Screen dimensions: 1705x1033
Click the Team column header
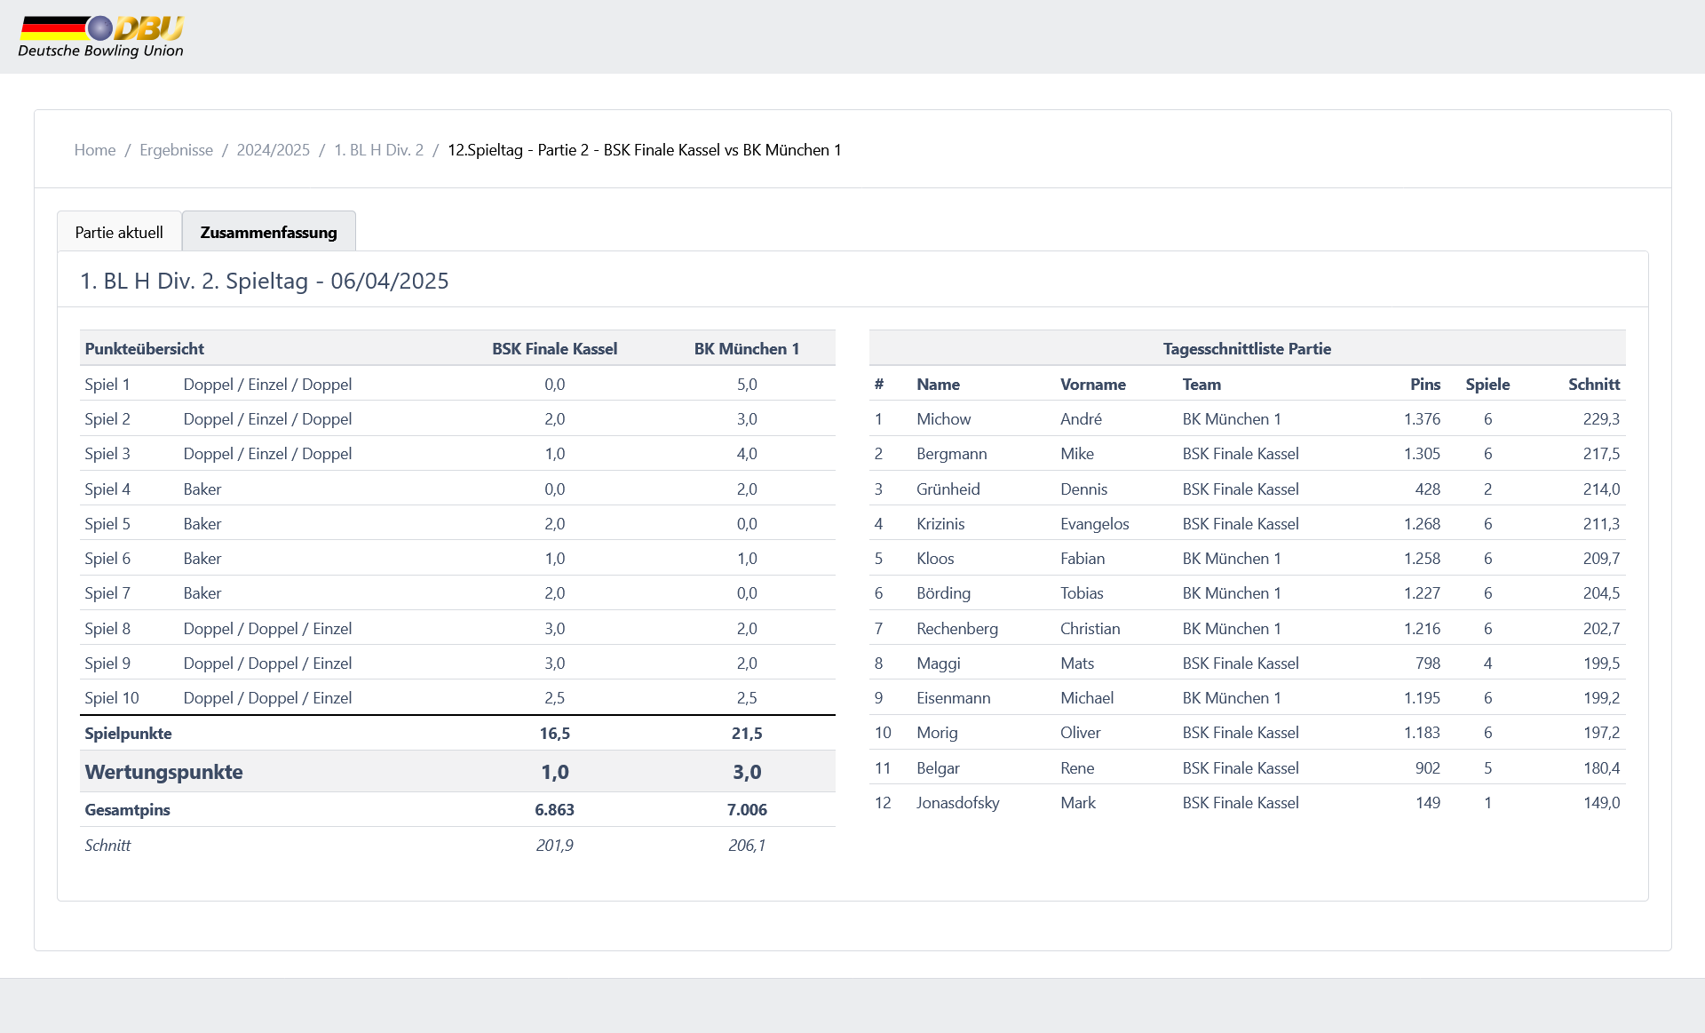pyautogui.click(x=1201, y=385)
